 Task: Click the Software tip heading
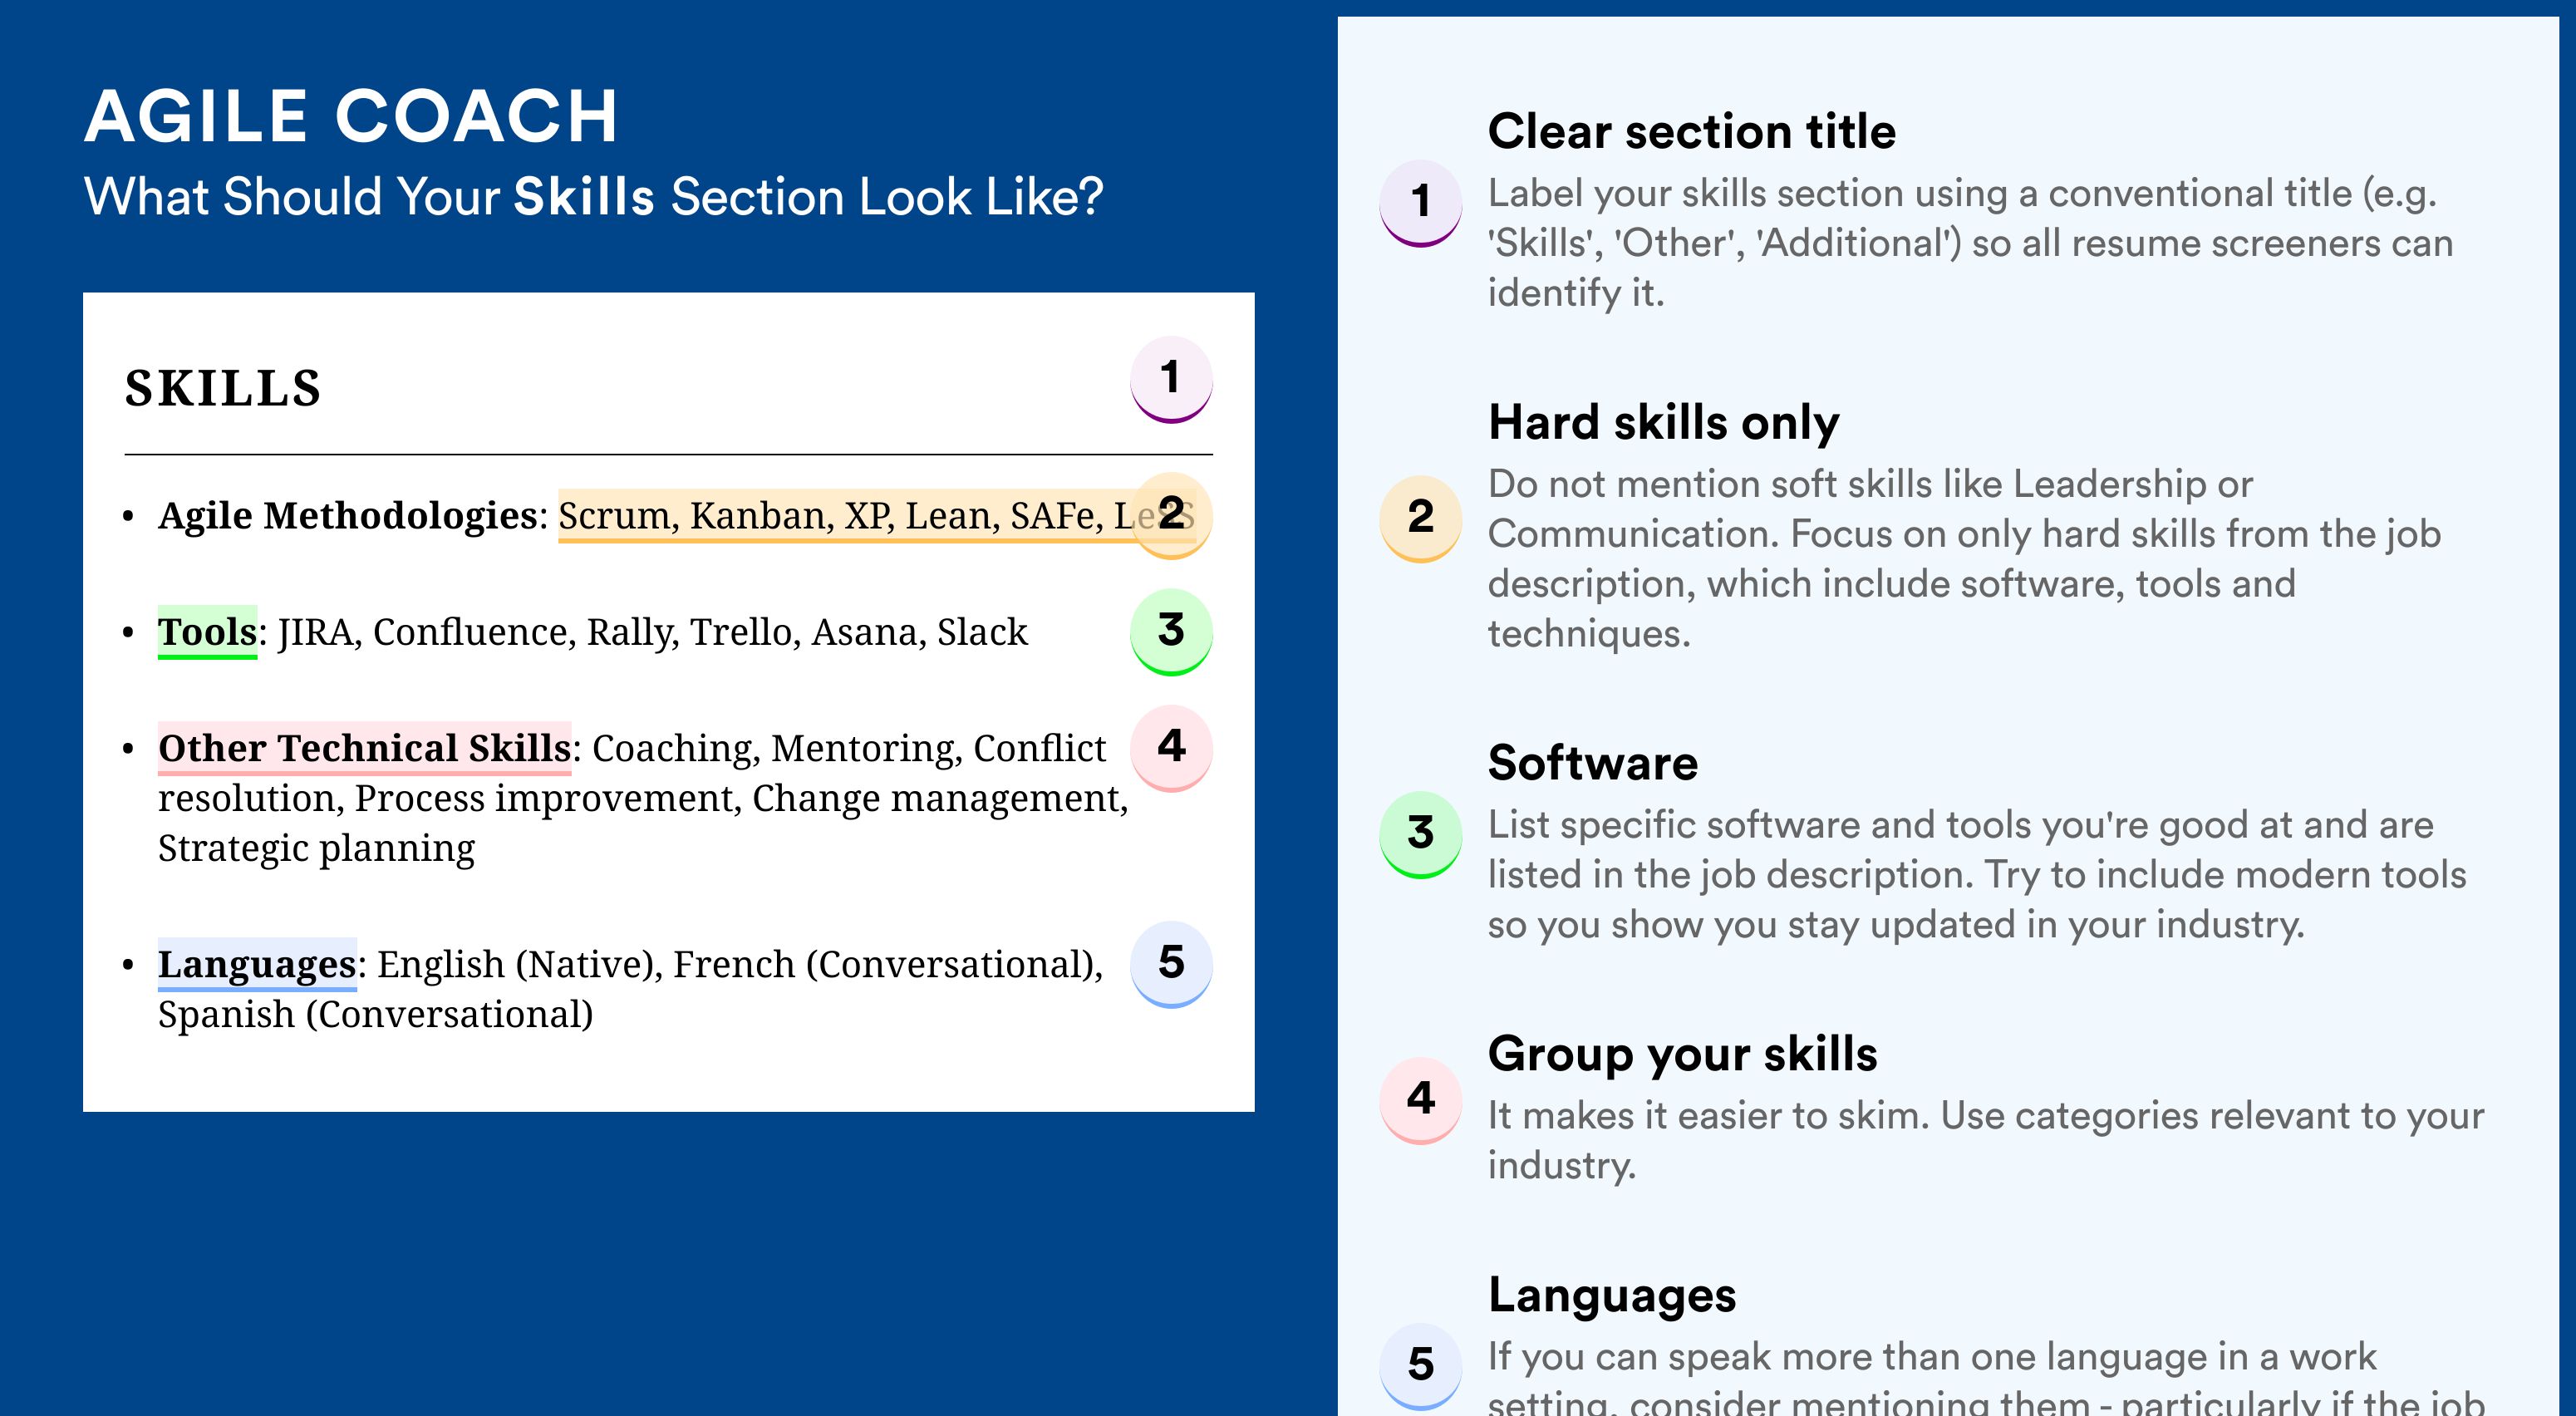coord(1593,763)
